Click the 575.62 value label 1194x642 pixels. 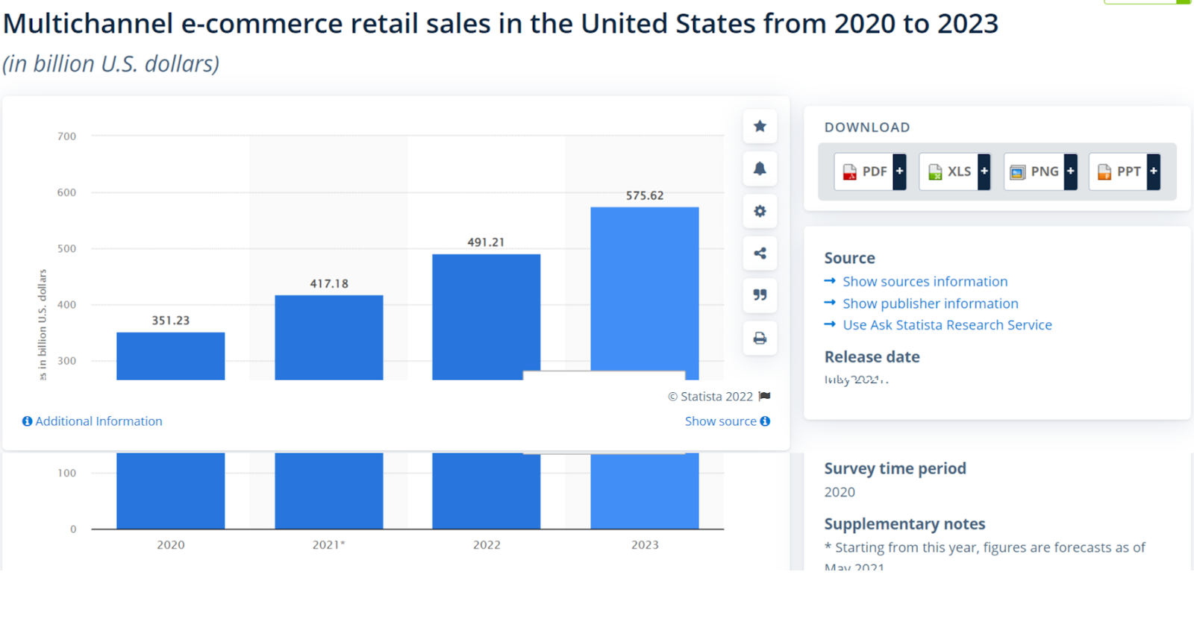tap(645, 195)
